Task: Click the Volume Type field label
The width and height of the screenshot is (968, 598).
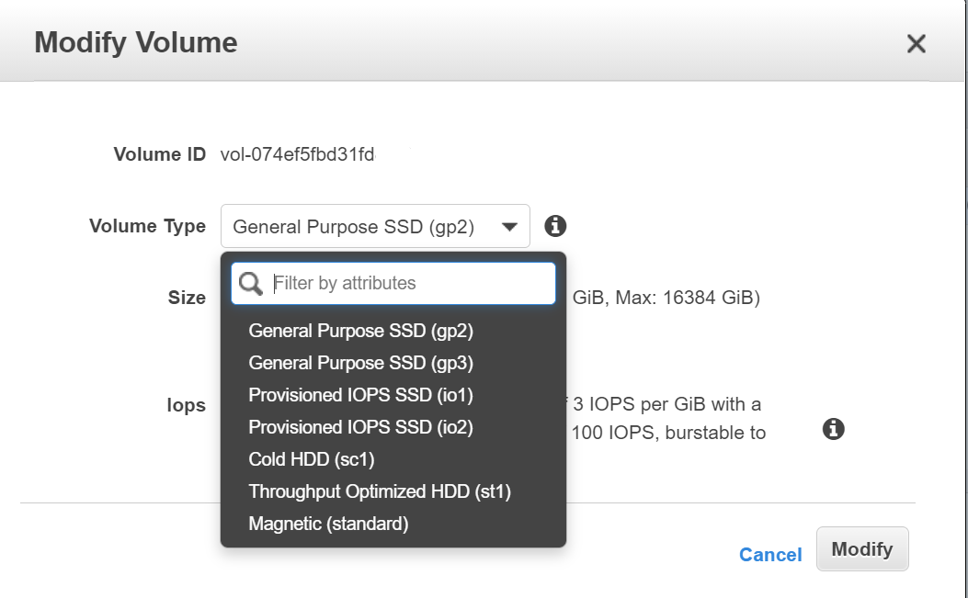Action: click(147, 226)
